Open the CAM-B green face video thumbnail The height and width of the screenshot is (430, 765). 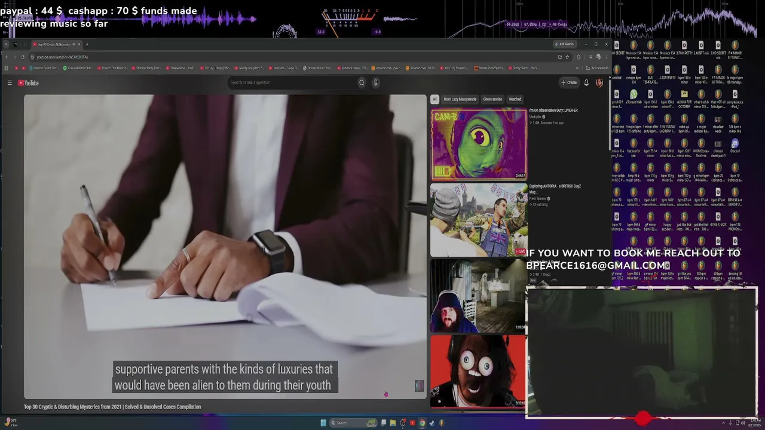[x=479, y=144]
